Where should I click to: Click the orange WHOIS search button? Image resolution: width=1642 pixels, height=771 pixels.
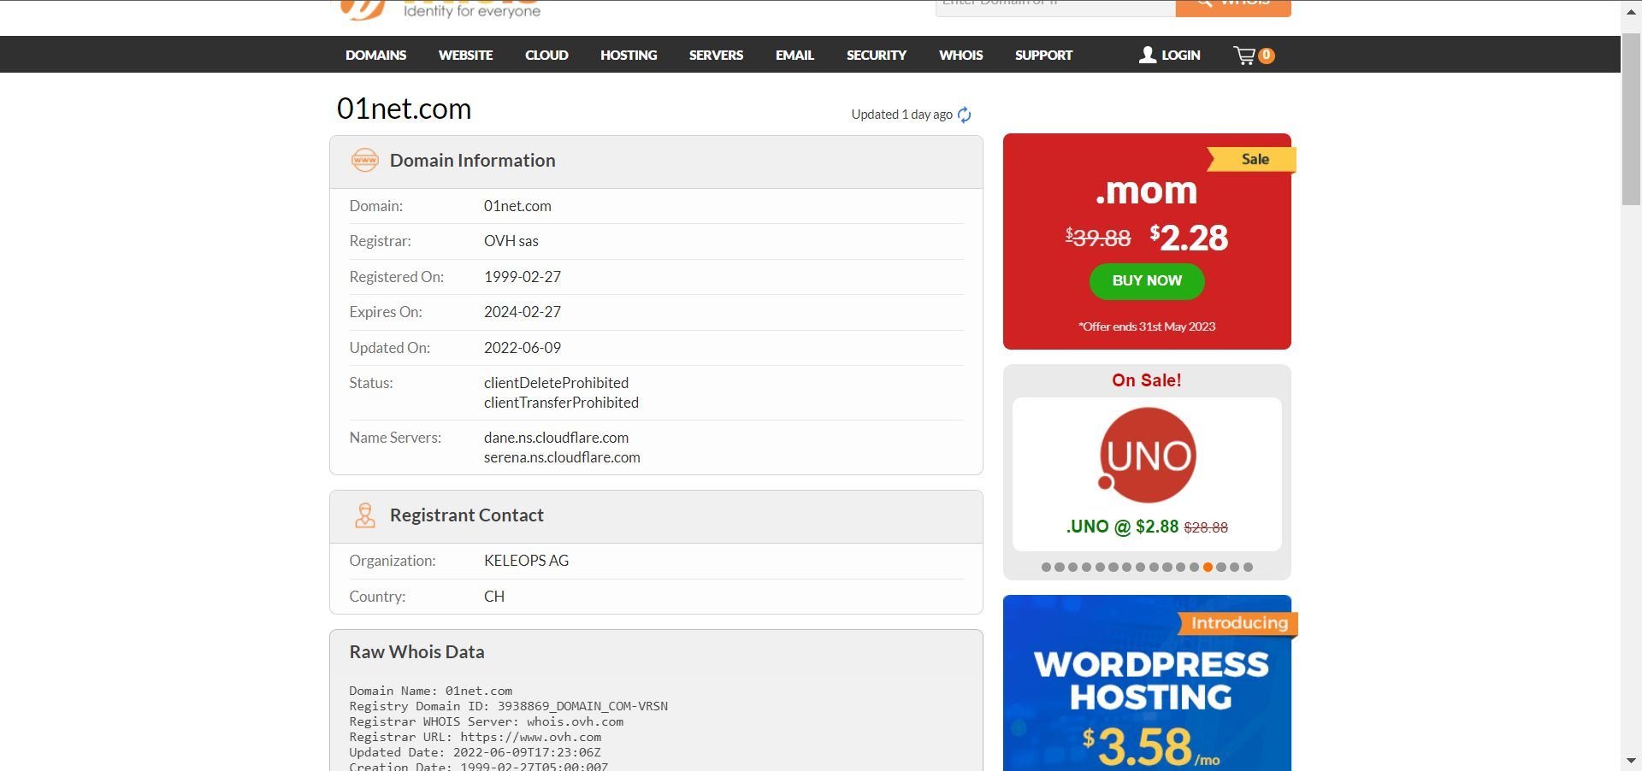[x=1233, y=7]
